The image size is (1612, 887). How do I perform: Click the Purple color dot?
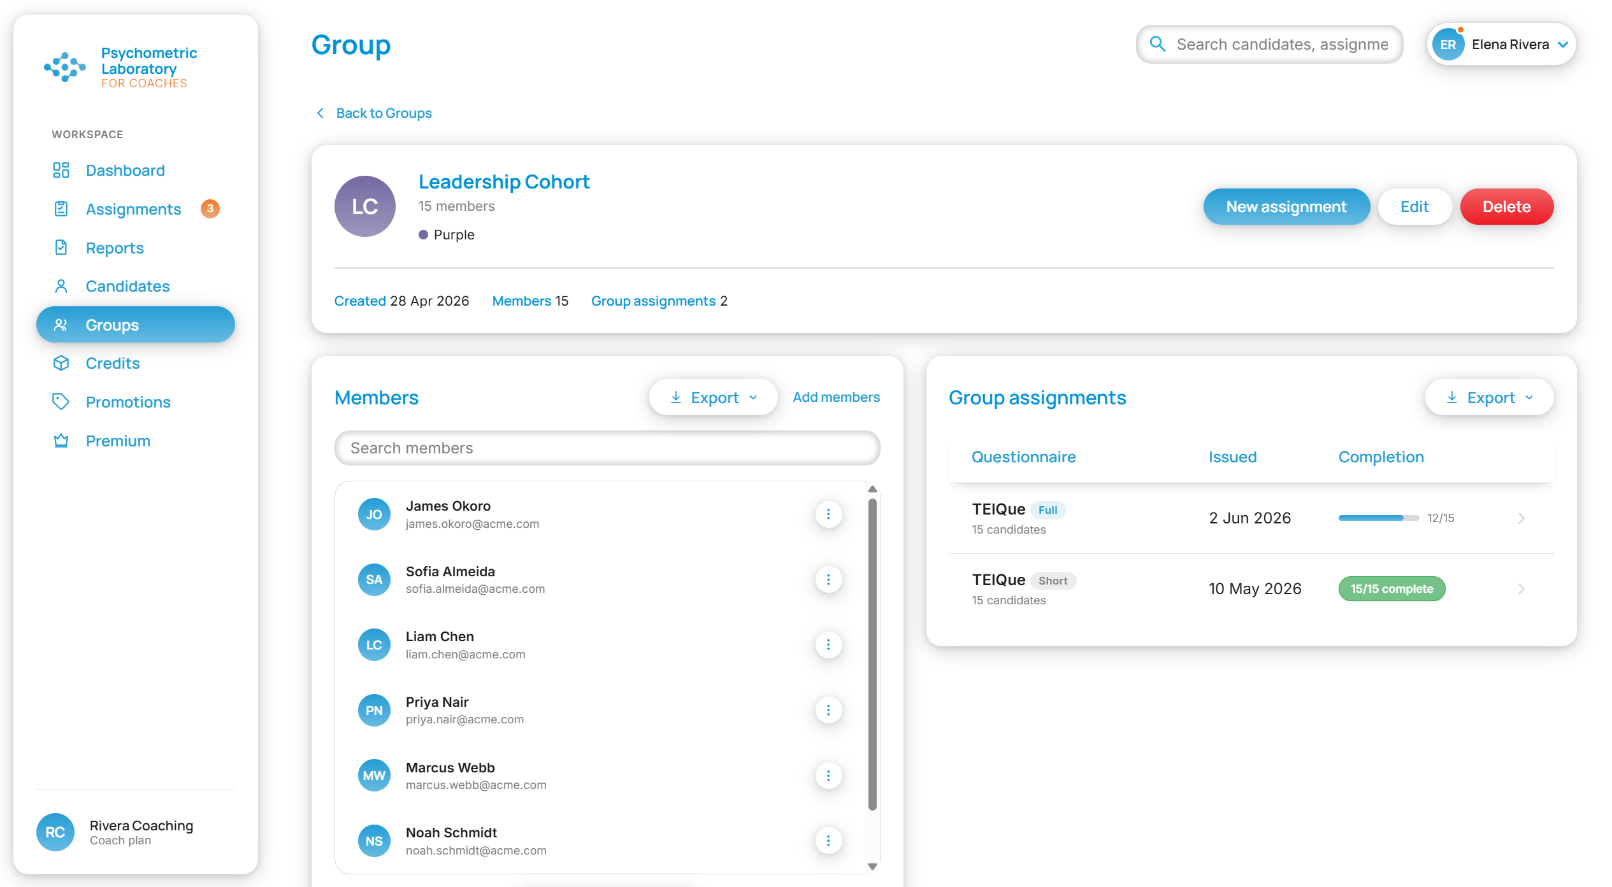click(423, 234)
